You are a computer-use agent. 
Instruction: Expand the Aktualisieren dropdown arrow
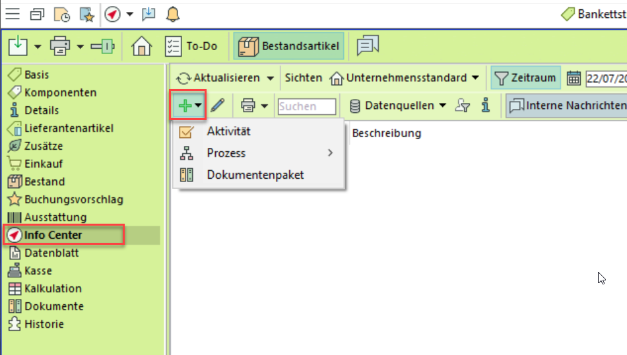coord(271,79)
